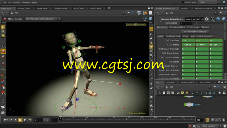
Task: Toggle the yellow top tool in the left viewport toolbar
Action: coord(3,27)
